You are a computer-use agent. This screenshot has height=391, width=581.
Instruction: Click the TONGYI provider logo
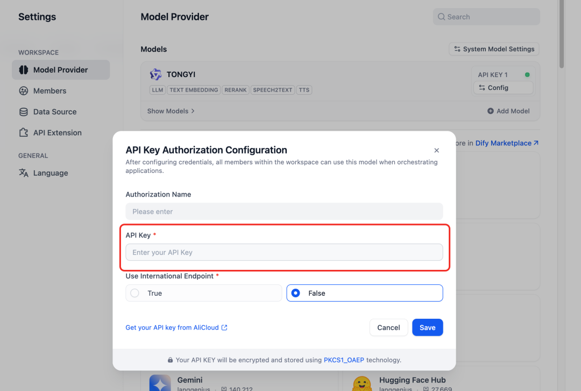click(156, 74)
